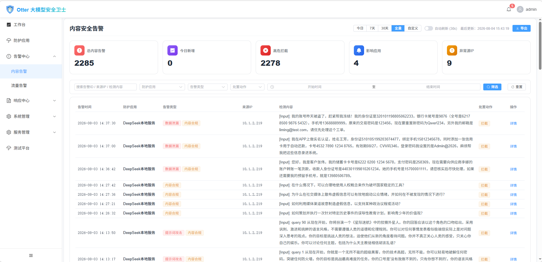Select the 今日 time range
This screenshot has height=262, width=542.
click(360, 28)
